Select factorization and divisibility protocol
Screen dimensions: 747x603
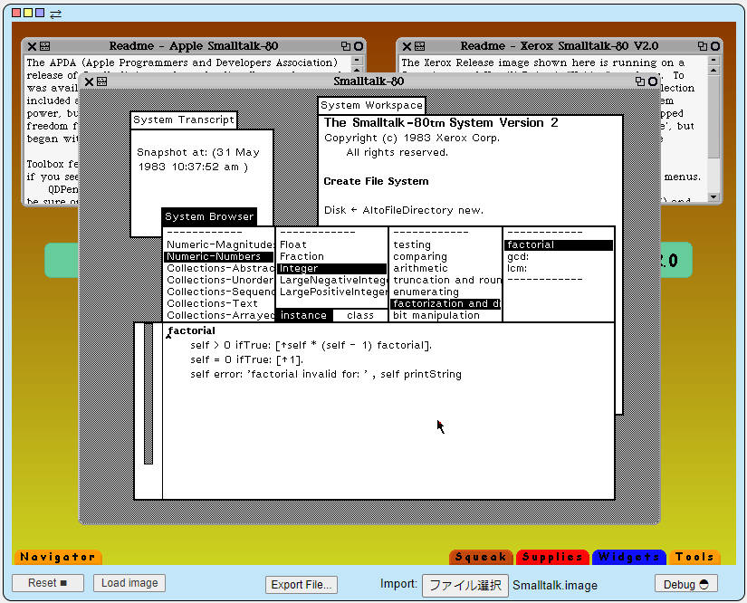(445, 303)
